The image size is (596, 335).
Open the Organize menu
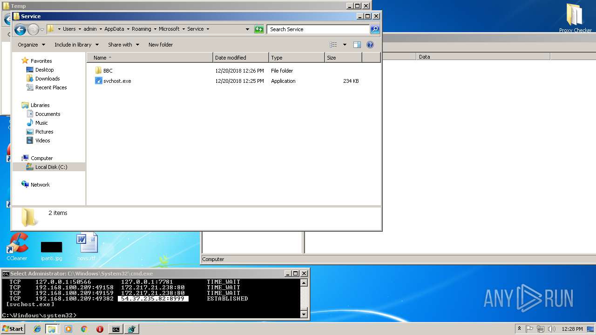pyautogui.click(x=31, y=45)
